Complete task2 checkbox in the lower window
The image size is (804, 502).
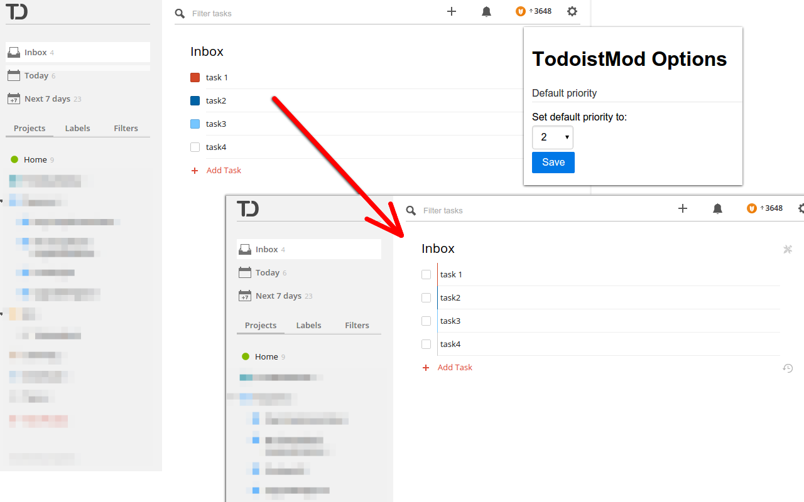[426, 298]
